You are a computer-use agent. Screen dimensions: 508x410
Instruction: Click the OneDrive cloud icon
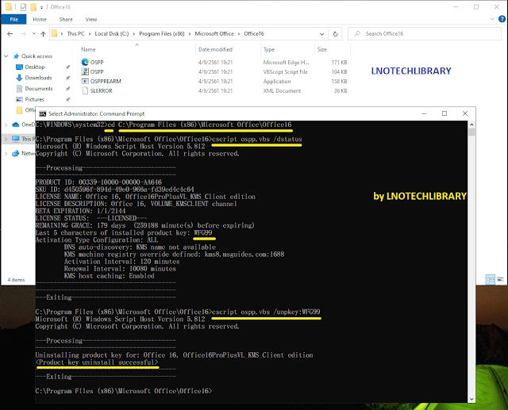point(16,125)
